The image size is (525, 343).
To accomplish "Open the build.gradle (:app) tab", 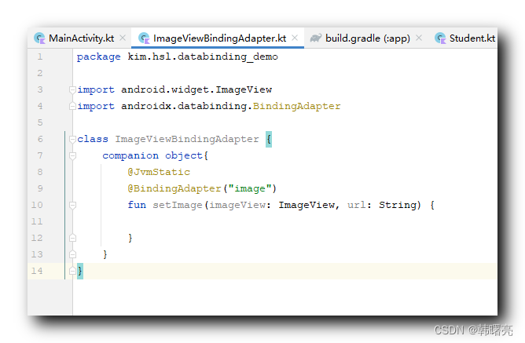I will [368, 38].
